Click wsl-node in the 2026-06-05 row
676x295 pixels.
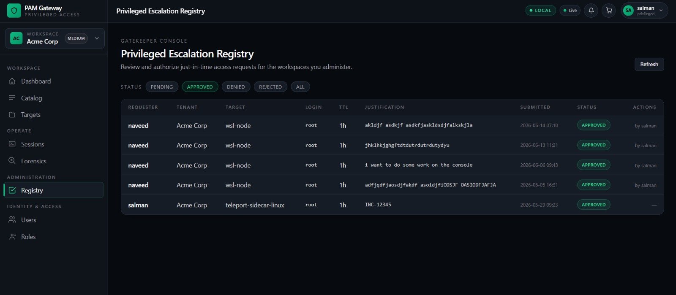click(238, 185)
